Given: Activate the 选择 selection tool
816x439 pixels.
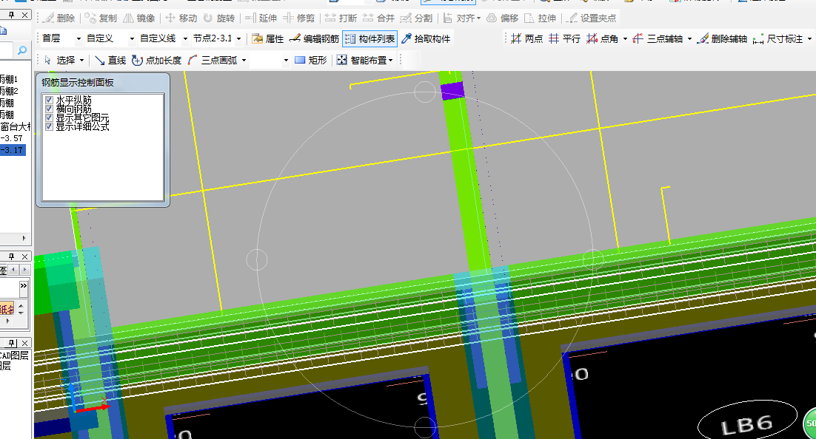Looking at the screenshot, I should point(60,61).
